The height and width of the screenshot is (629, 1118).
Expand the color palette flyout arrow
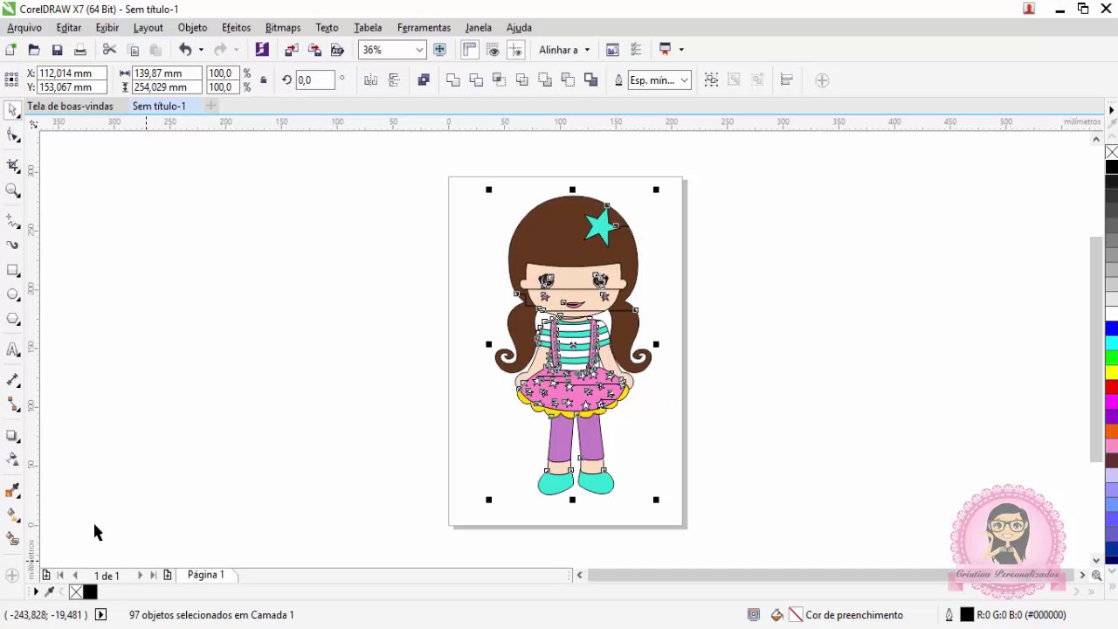(1112, 110)
